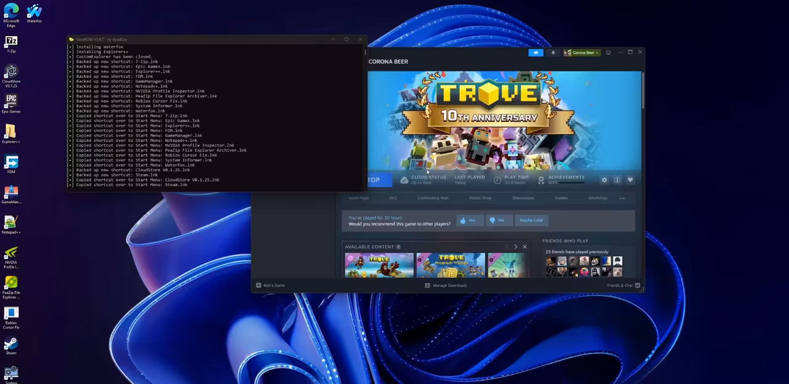Open Manage Downloads in Steam

446,286
